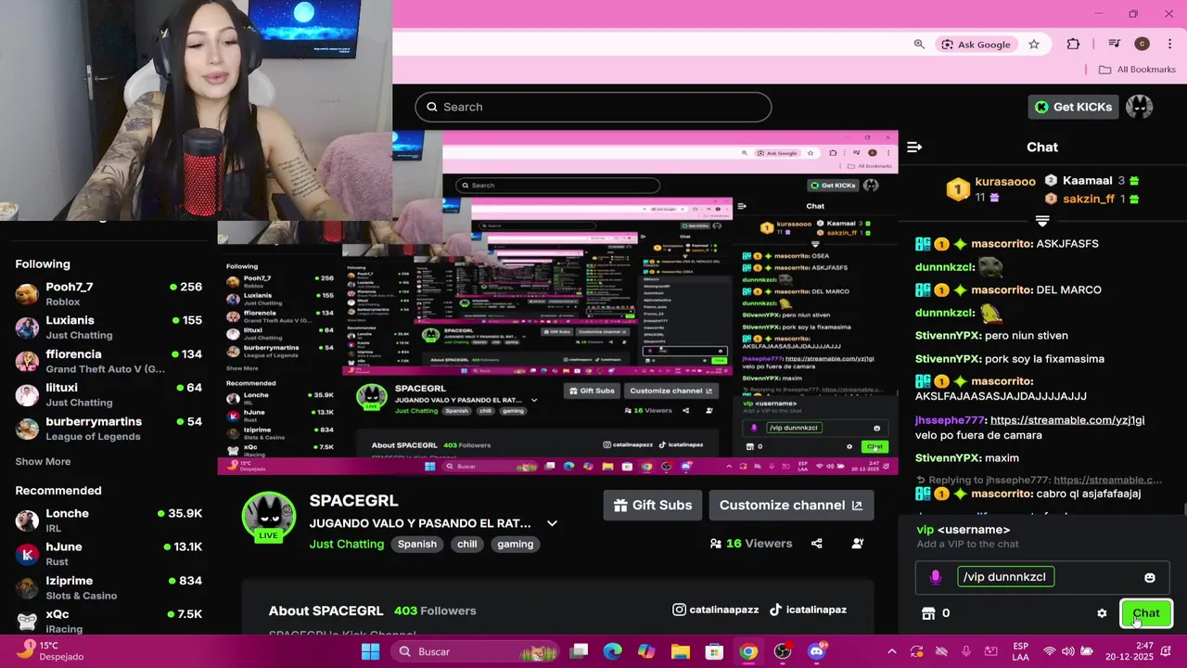Image resolution: width=1187 pixels, height=668 pixels.
Task: Expand Following list with Show More
Action: click(x=43, y=461)
